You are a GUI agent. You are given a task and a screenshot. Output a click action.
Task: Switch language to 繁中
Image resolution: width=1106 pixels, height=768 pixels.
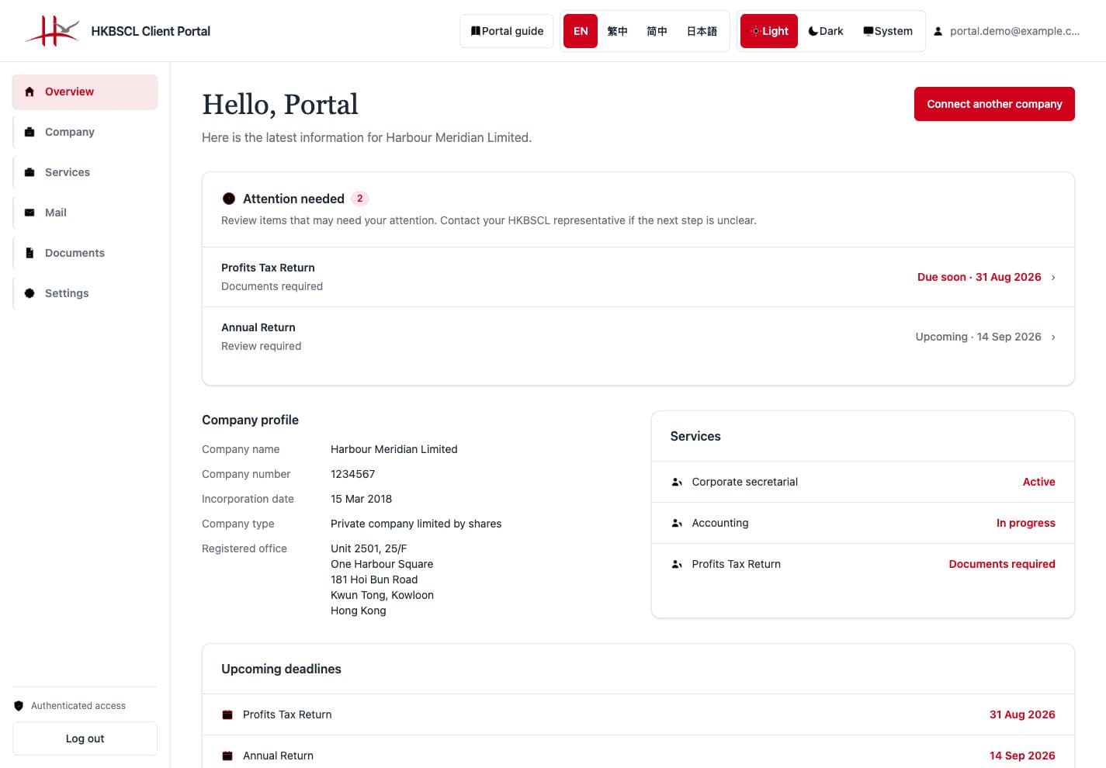[x=617, y=31]
